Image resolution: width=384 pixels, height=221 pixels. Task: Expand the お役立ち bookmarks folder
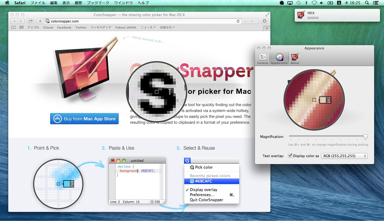click(167, 28)
